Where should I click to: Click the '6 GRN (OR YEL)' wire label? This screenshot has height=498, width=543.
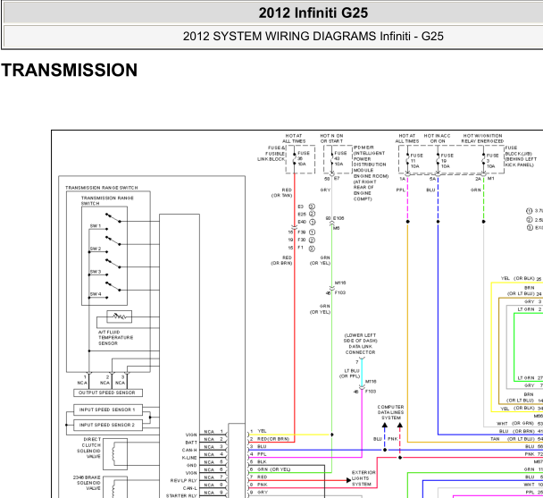[x=271, y=469]
